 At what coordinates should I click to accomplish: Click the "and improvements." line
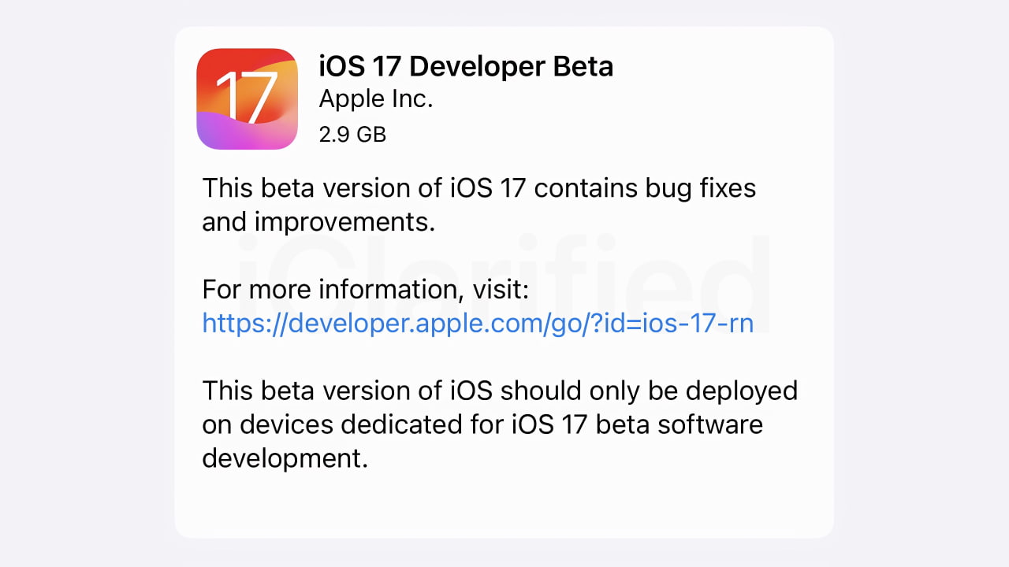[318, 222]
